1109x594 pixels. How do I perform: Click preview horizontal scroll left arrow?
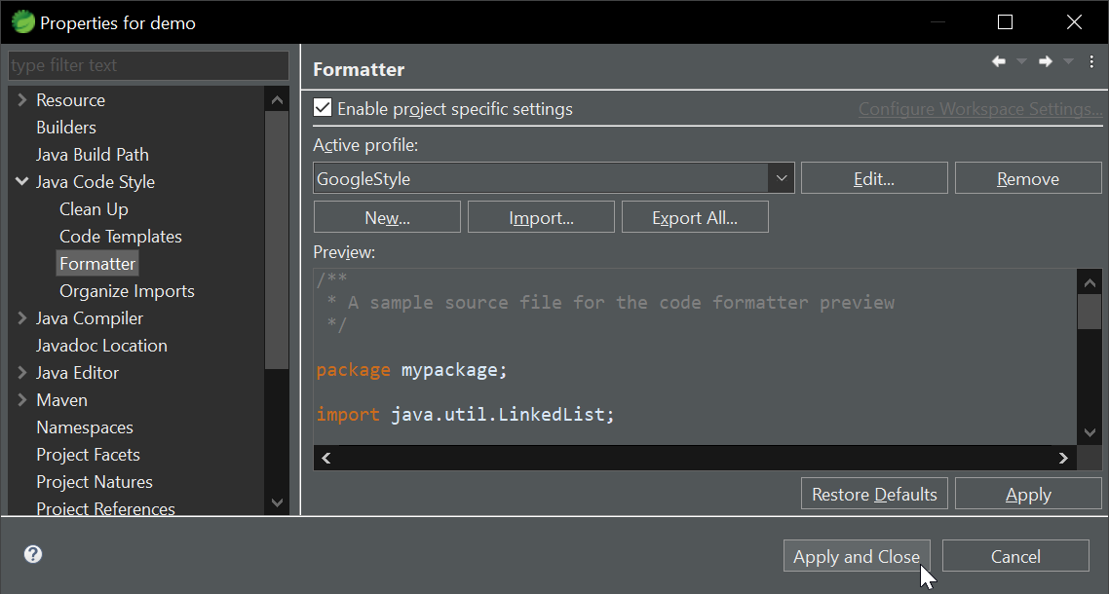point(326,458)
